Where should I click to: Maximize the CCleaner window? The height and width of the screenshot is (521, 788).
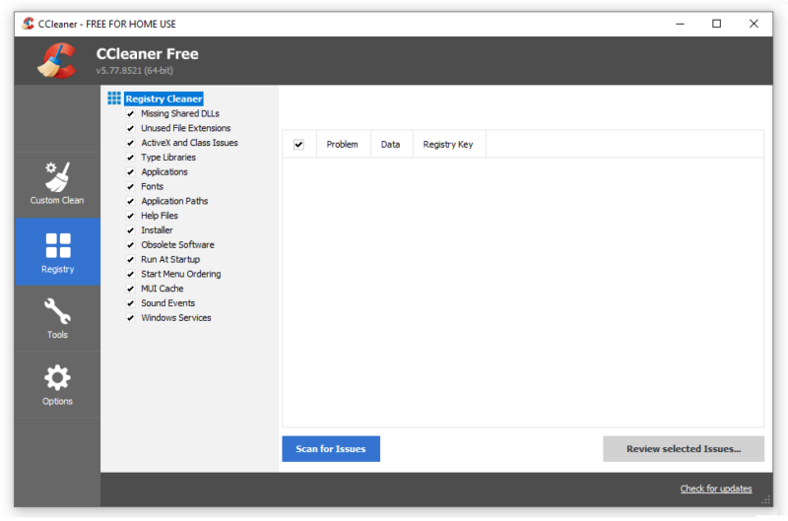[x=717, y=24]
